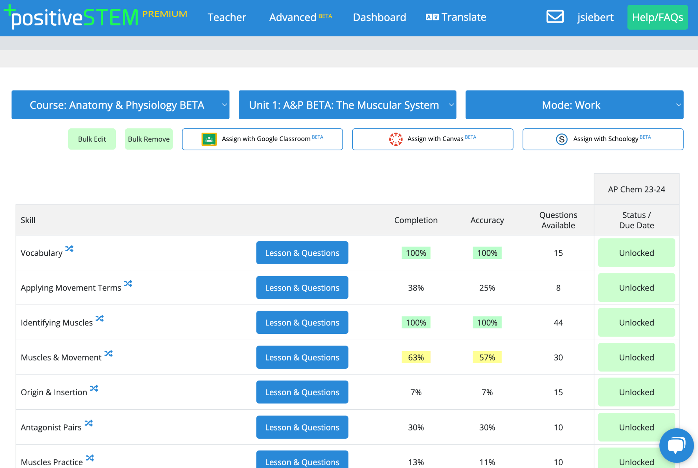Open the Dashboard menu item

(379, 17)
